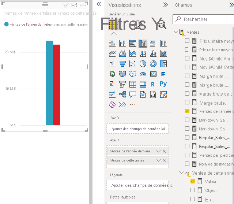This screenshot has height=204, width=234.
Task: Select the slicer visual
Action: pyautogui.click(x=122, y=84)
